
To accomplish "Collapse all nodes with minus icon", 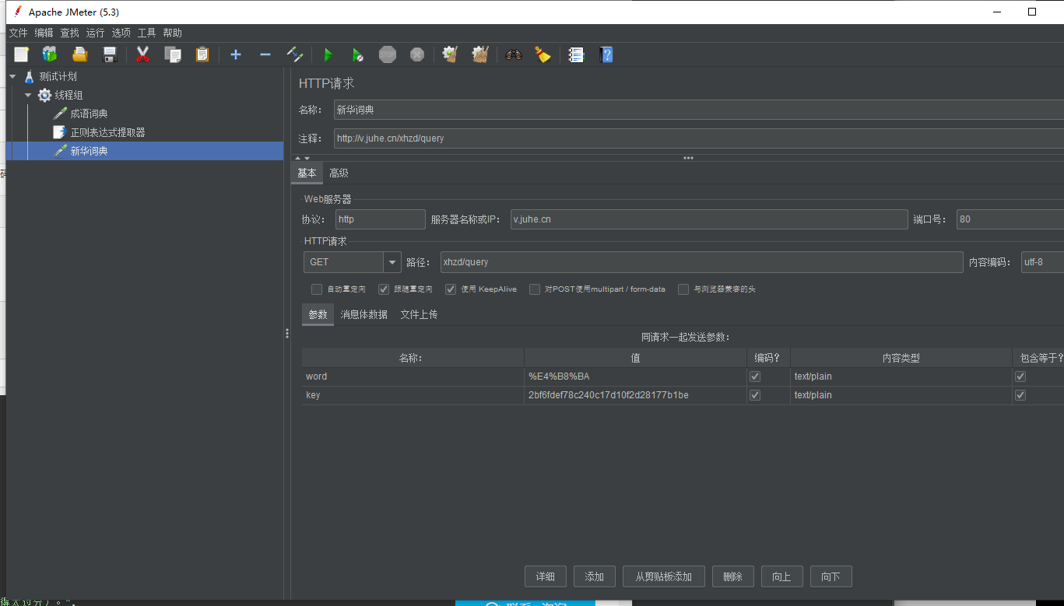I will point(265,54).
